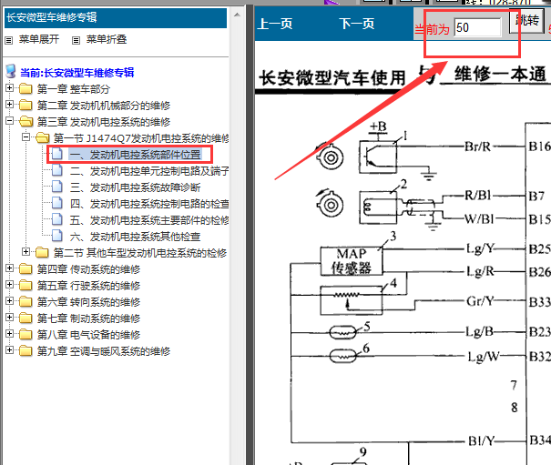This screenshot has height=465, width=551.
Task: Click the tree panel scrollbar up arrow
Action: coord(237,15)
